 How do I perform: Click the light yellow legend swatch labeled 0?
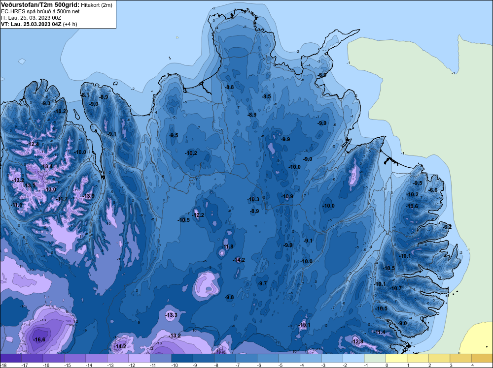[x=396, y=358]
